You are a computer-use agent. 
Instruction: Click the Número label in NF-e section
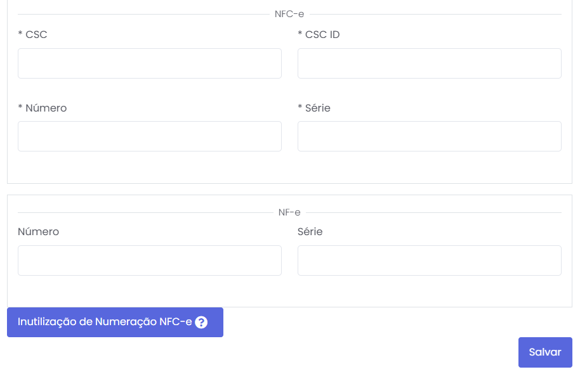point(38,232)
